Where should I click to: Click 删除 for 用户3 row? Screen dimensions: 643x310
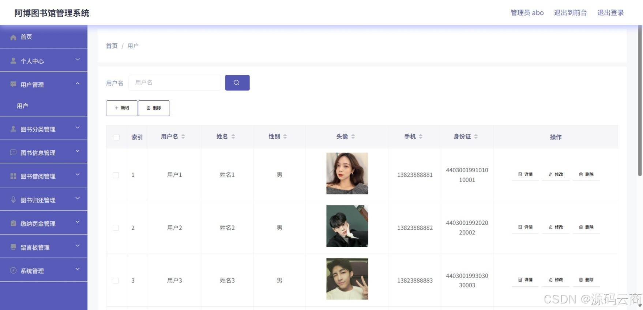586,280
